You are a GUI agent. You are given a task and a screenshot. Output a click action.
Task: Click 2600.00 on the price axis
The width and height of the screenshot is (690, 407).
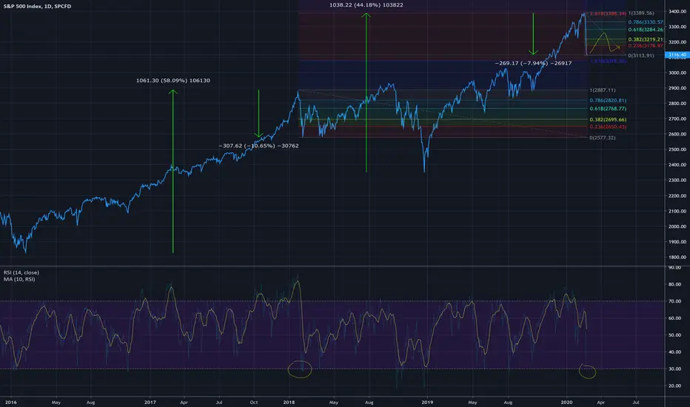(677, 134)
